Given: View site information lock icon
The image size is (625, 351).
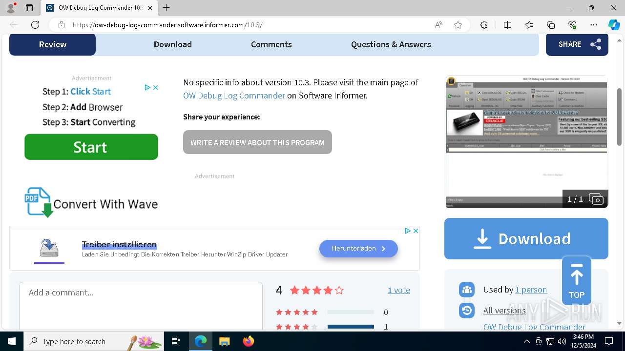Looking at the screenshot, I should pos(62,25).
